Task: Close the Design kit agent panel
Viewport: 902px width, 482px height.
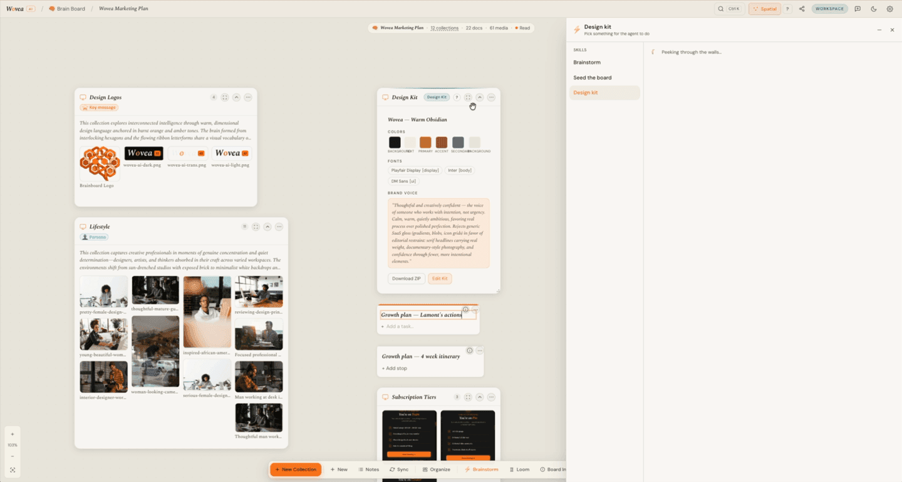Action: (892, 30)
